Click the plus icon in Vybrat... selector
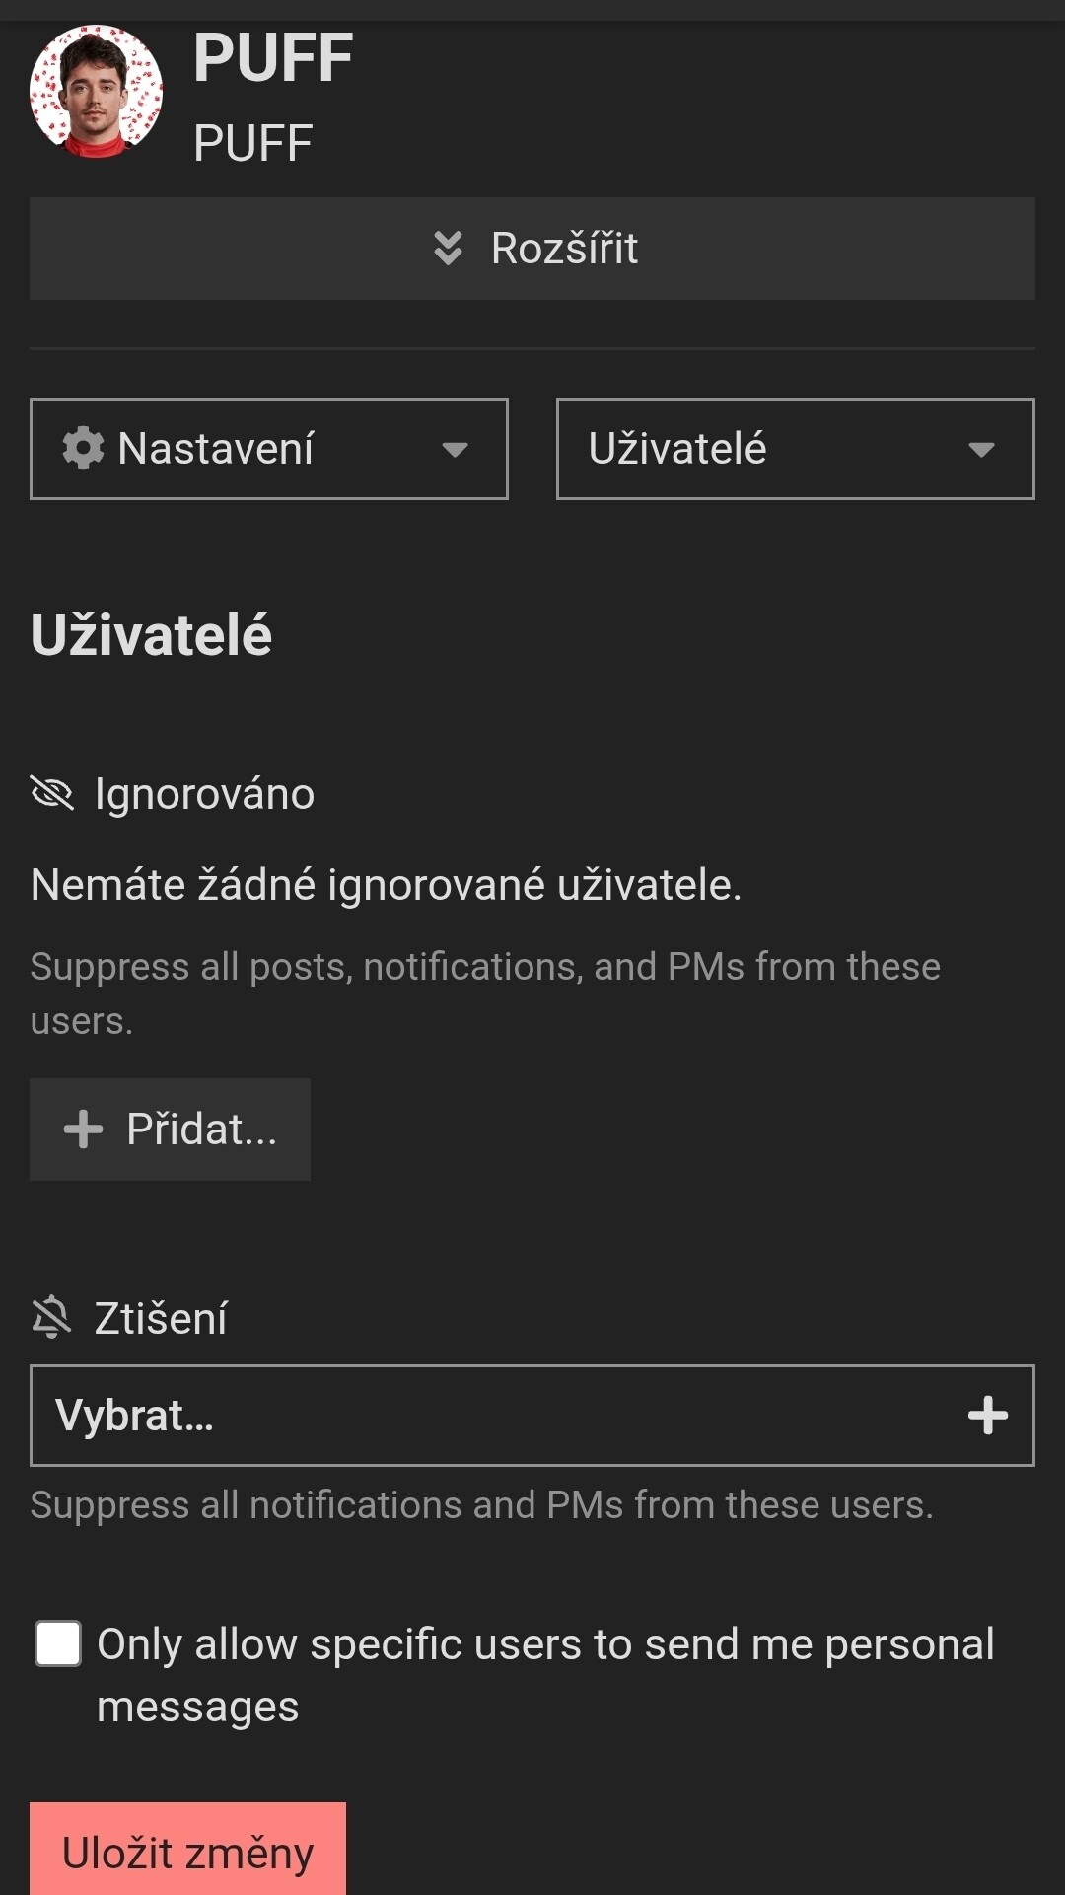The image size is (1065, 1895). click(988, 1416)
